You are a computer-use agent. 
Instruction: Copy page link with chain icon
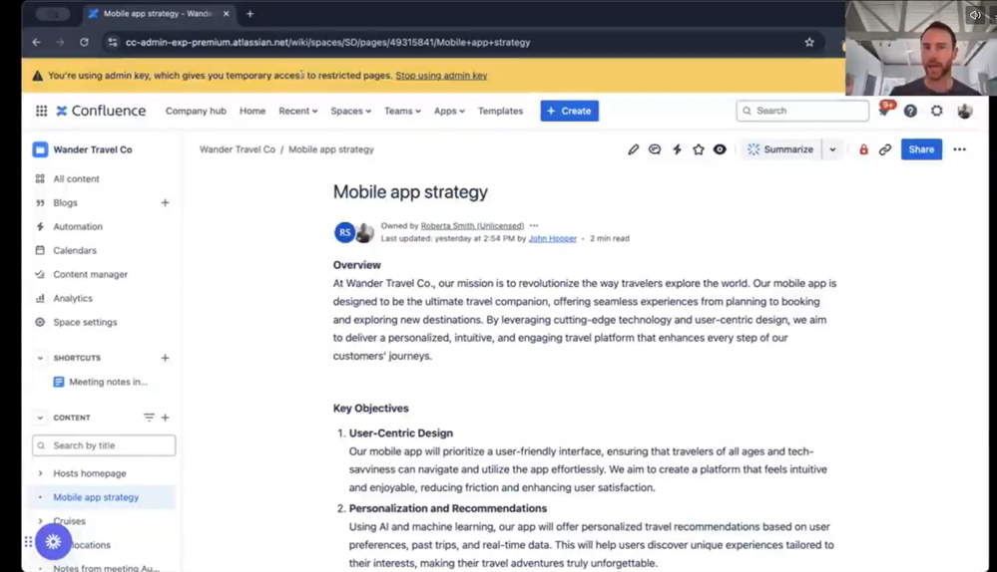885,149
